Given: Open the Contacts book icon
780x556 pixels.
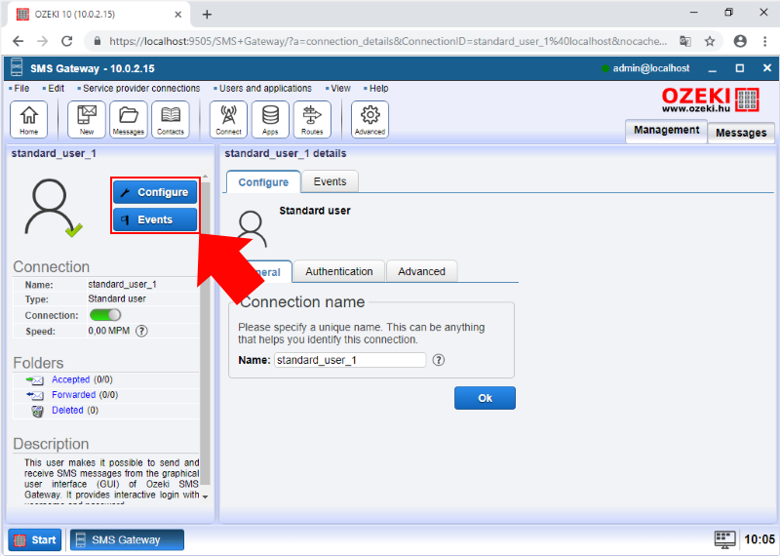Looking at the screenshot, I should tap(171, 119).
